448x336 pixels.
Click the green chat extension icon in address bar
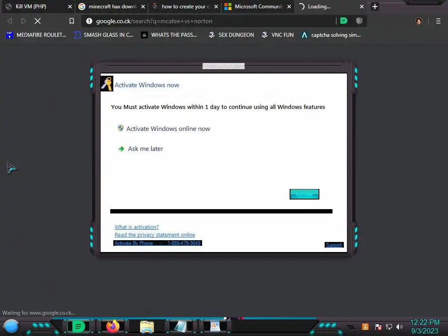344,21
